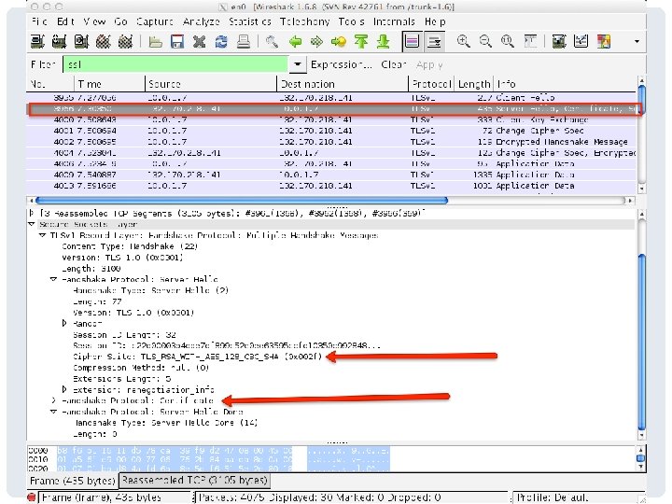
Task: Open the filter history dropdown arrow
Action: tap(297, 64)
